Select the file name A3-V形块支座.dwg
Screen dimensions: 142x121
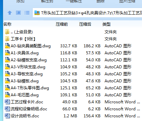(28, 67)
